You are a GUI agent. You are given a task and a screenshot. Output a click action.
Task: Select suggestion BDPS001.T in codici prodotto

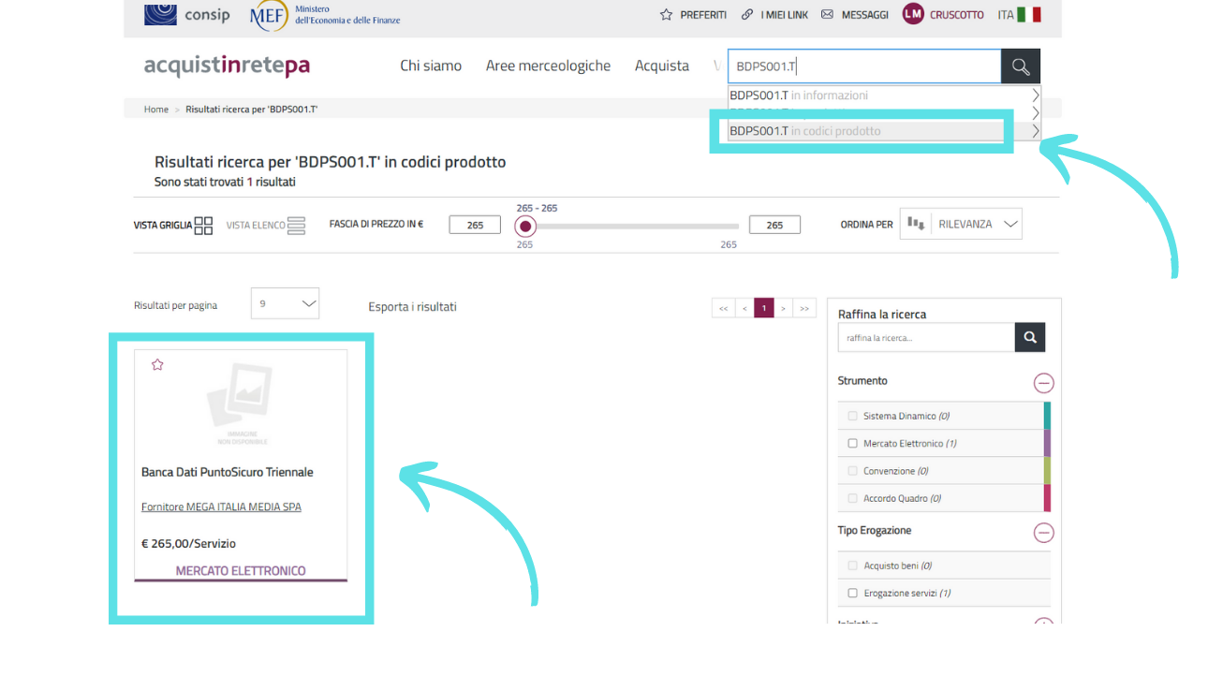pos(885,131)
